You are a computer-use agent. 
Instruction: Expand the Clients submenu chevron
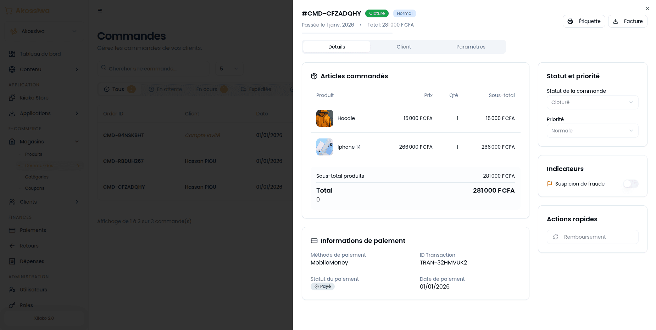77,202
